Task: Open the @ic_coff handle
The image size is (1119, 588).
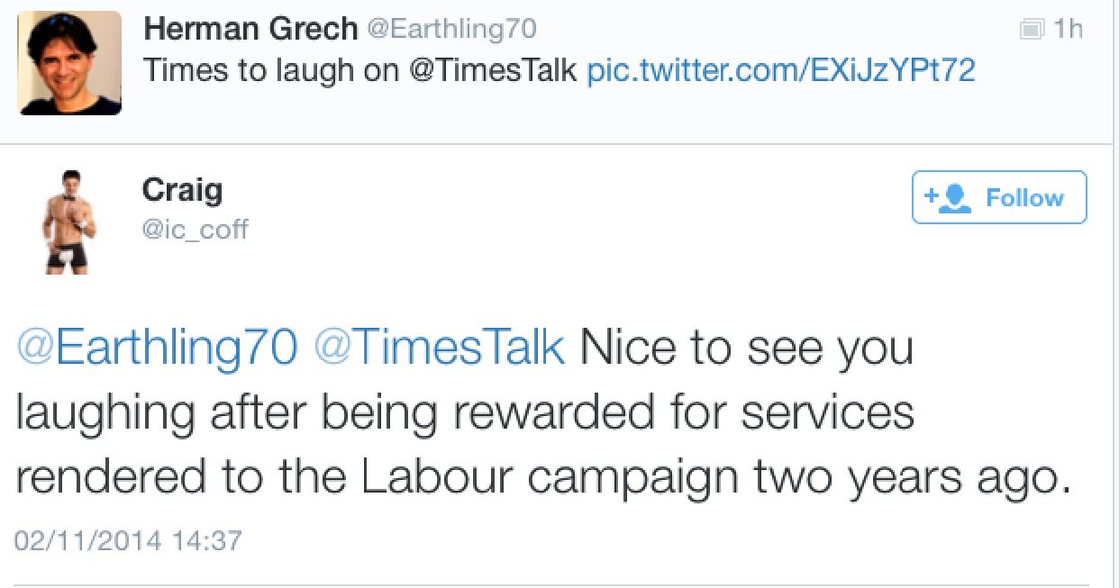Action: 194,229
